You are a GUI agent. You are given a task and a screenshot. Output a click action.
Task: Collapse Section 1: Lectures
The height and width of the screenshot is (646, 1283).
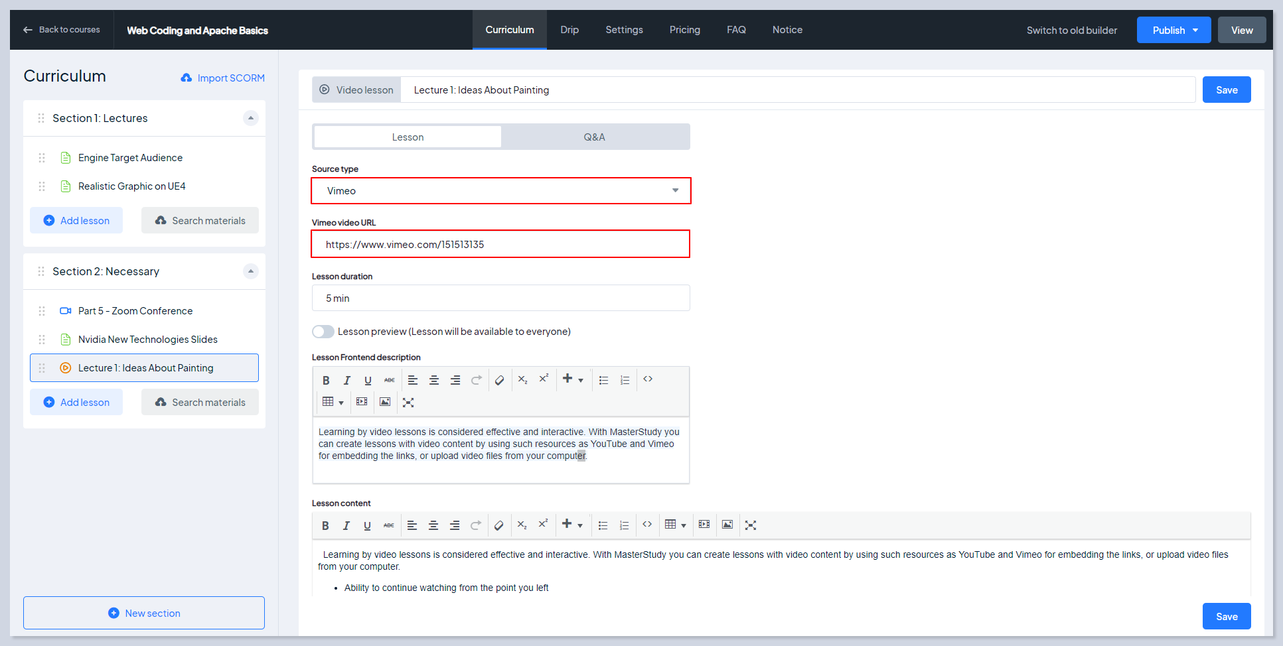(x=251, y=118)
